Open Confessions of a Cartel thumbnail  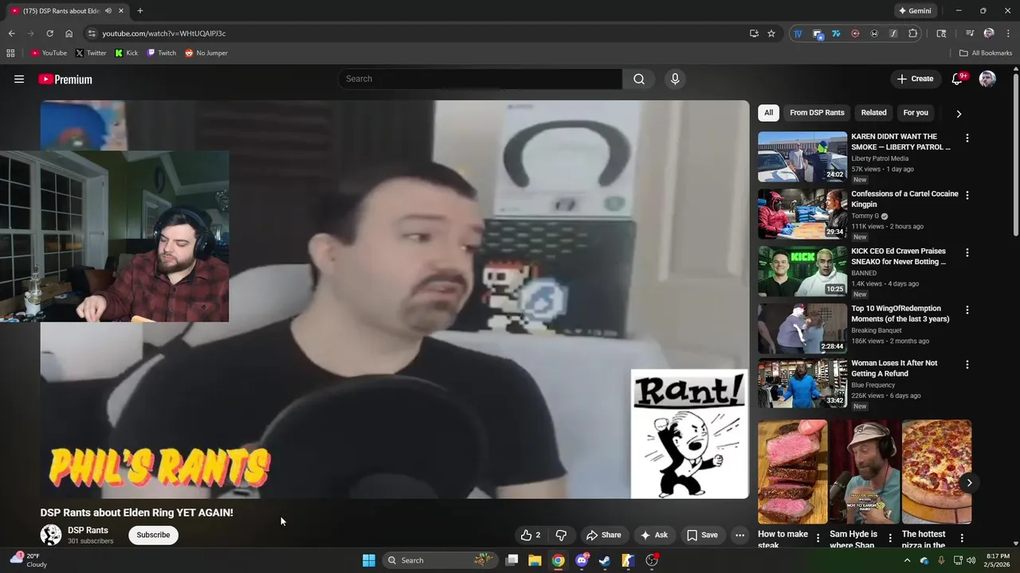click(802, 214)
